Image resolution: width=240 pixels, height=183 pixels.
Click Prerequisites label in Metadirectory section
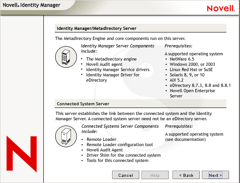click(178, 46)
